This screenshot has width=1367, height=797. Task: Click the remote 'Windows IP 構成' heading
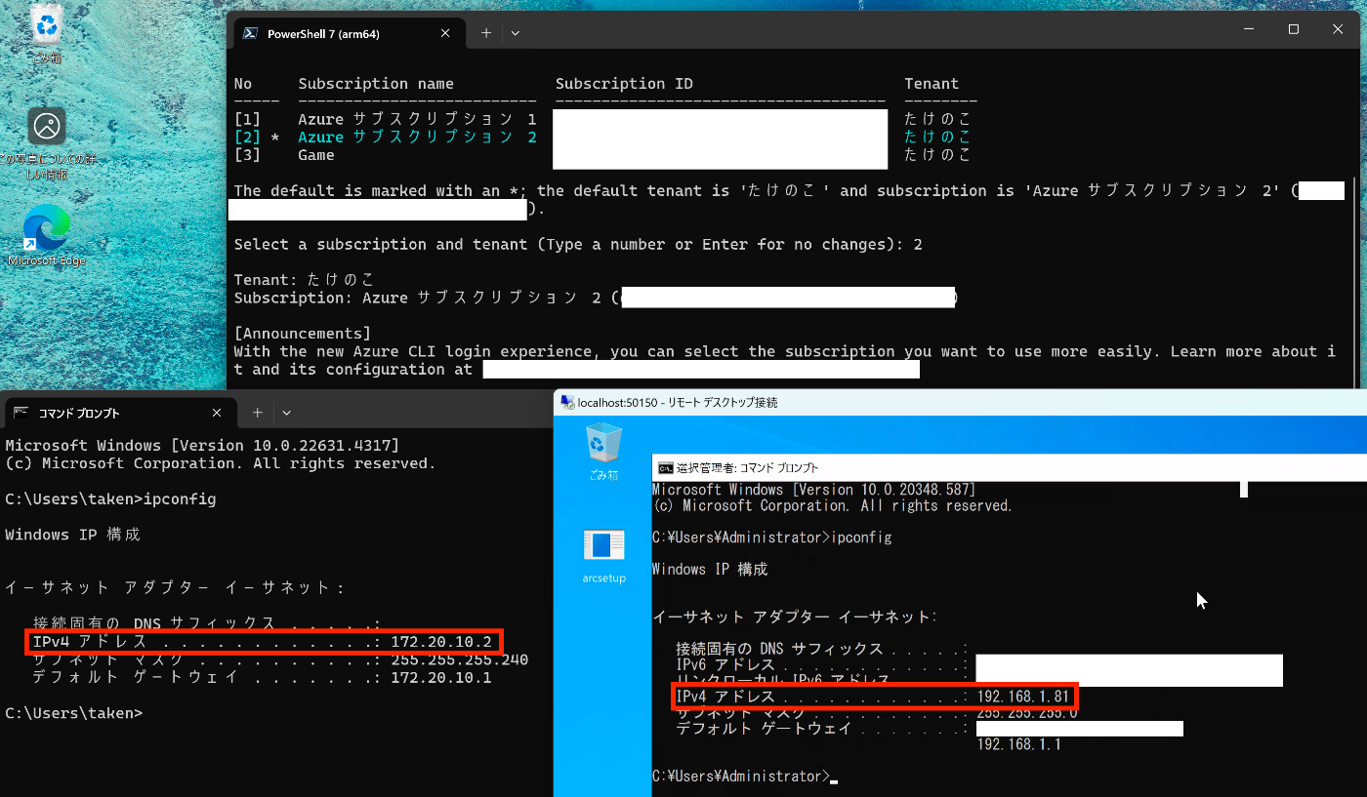(710, 569)
